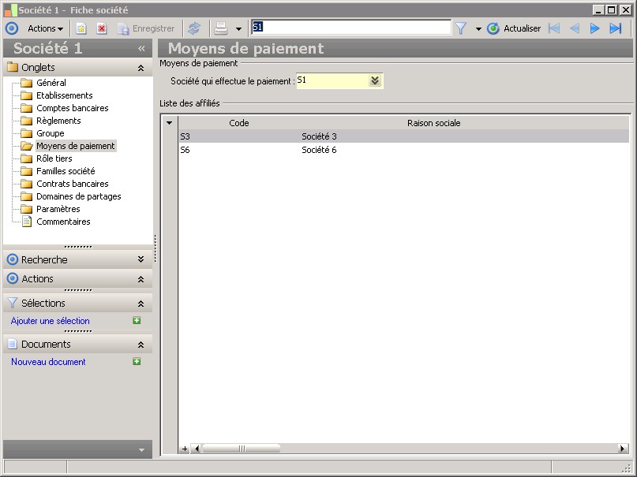Image resolution: width=637 pixels, height=477 pixels.
Task: Collapse the Documents section
Action: [x=141, y=345]
